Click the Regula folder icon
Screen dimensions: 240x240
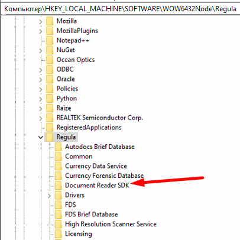click(50, 137)
